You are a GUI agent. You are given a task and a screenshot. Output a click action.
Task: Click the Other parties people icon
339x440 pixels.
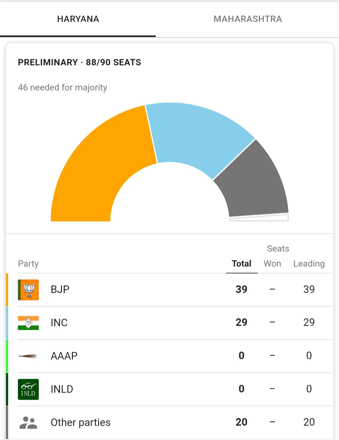click(x=28, y=422)
